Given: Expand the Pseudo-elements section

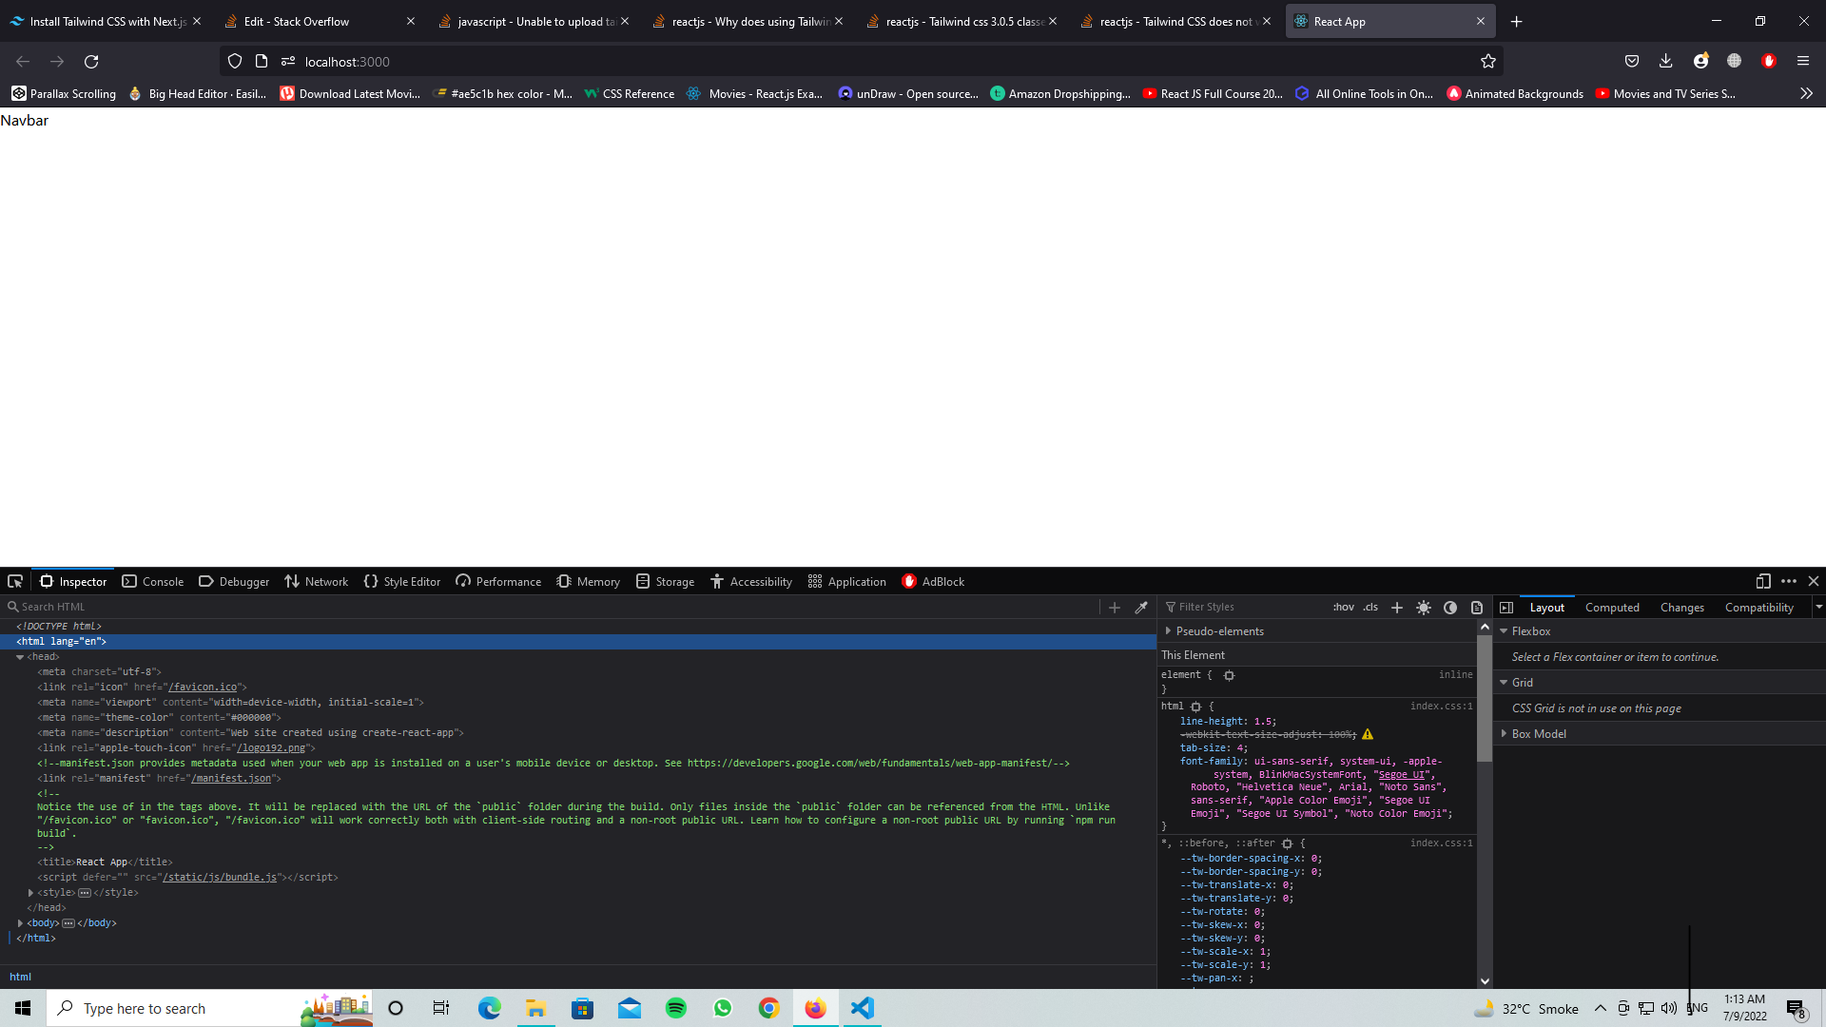Looking at the screenshot, I should [1168, 630].
